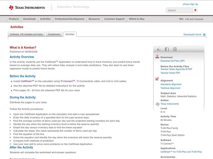Click the 9-12 level value
Viewport: 213px width, 159px height.
(x=163, y=112)
